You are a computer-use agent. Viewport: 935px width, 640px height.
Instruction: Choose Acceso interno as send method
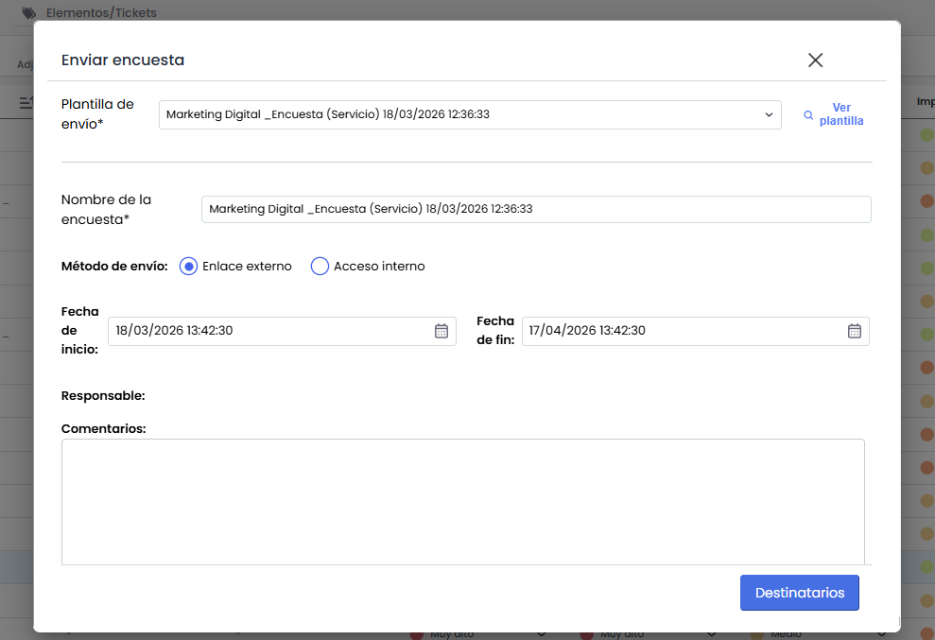[x=320, y=267]
